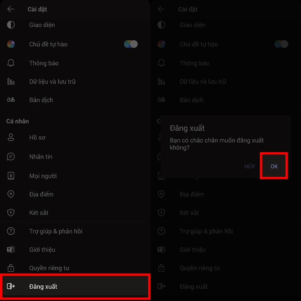Select the red-highlighted Đăng xuất entry
Image resolution: width=301 pixels, height=301 pixels.
coord(75,286)
